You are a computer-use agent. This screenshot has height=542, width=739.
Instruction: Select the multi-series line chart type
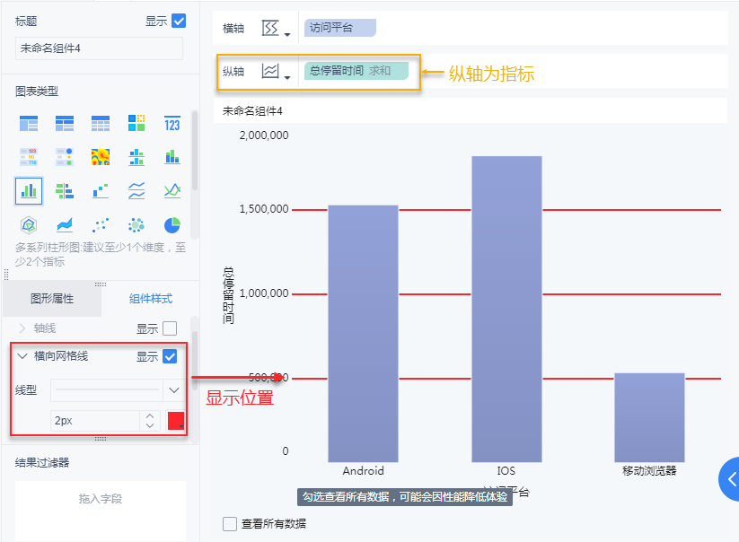pos(172,191)
